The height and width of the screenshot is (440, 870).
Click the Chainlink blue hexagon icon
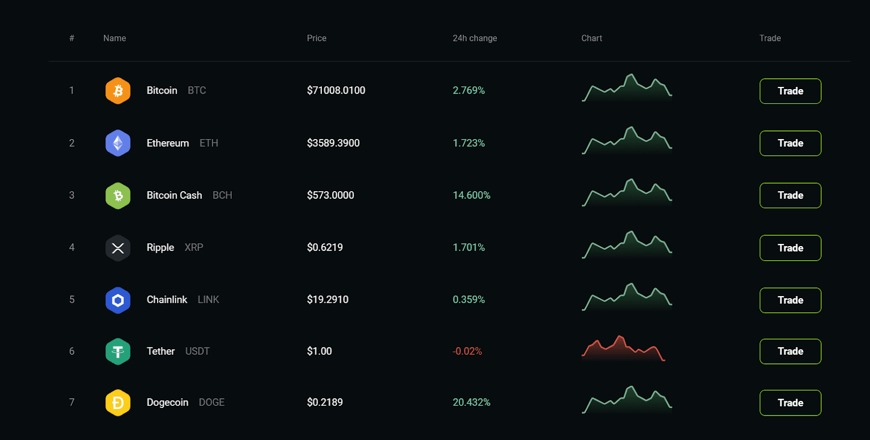[x=118, y=300]
